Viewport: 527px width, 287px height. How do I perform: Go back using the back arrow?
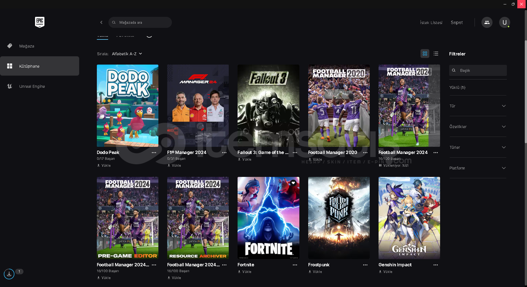[101, 22]
